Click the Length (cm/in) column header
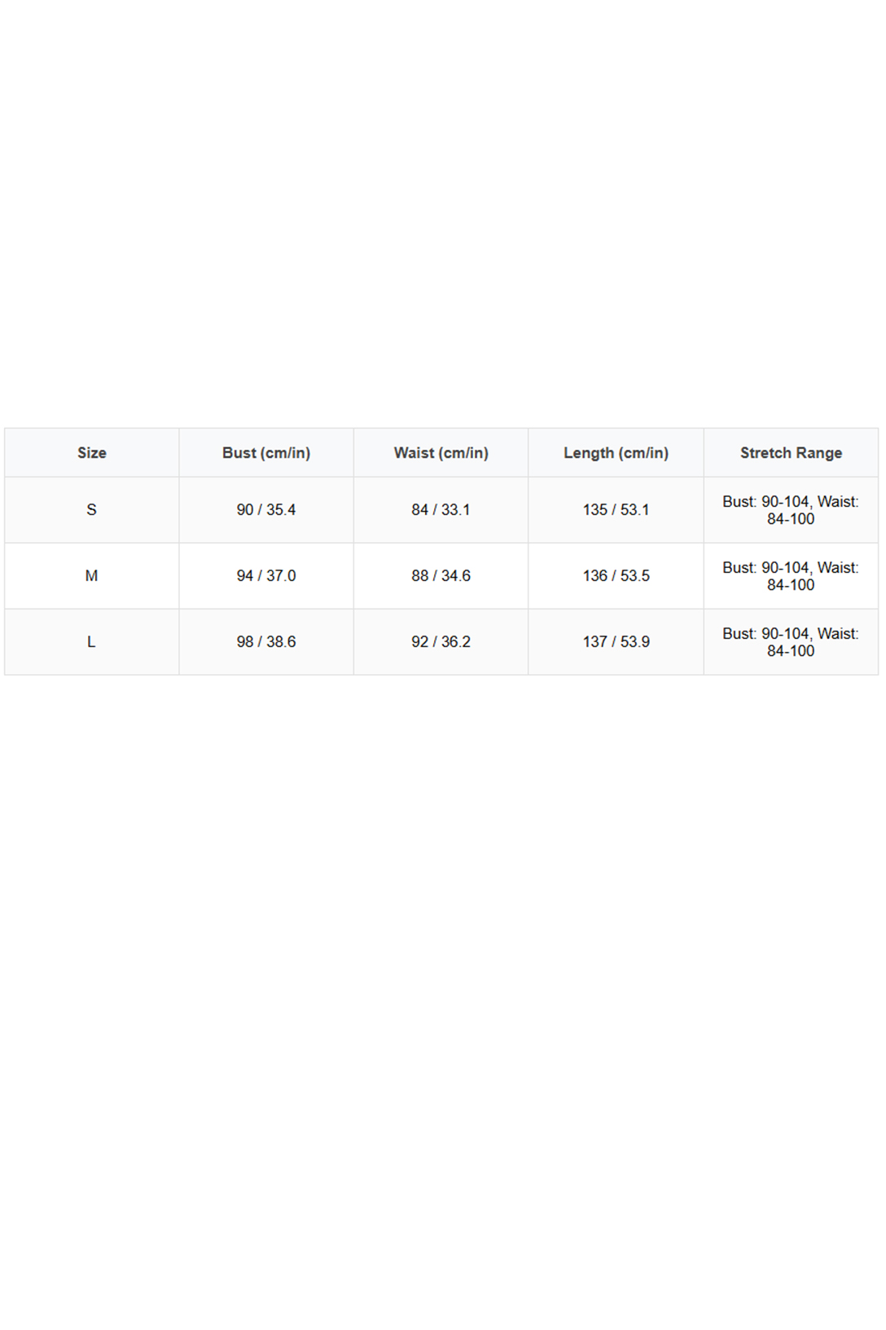Screen dimensions: 886x1330 616,452
